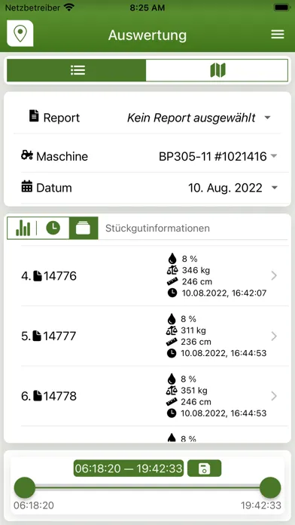
Task: Click ruler icon at 236 cm
Action: (x=172, y=342)
